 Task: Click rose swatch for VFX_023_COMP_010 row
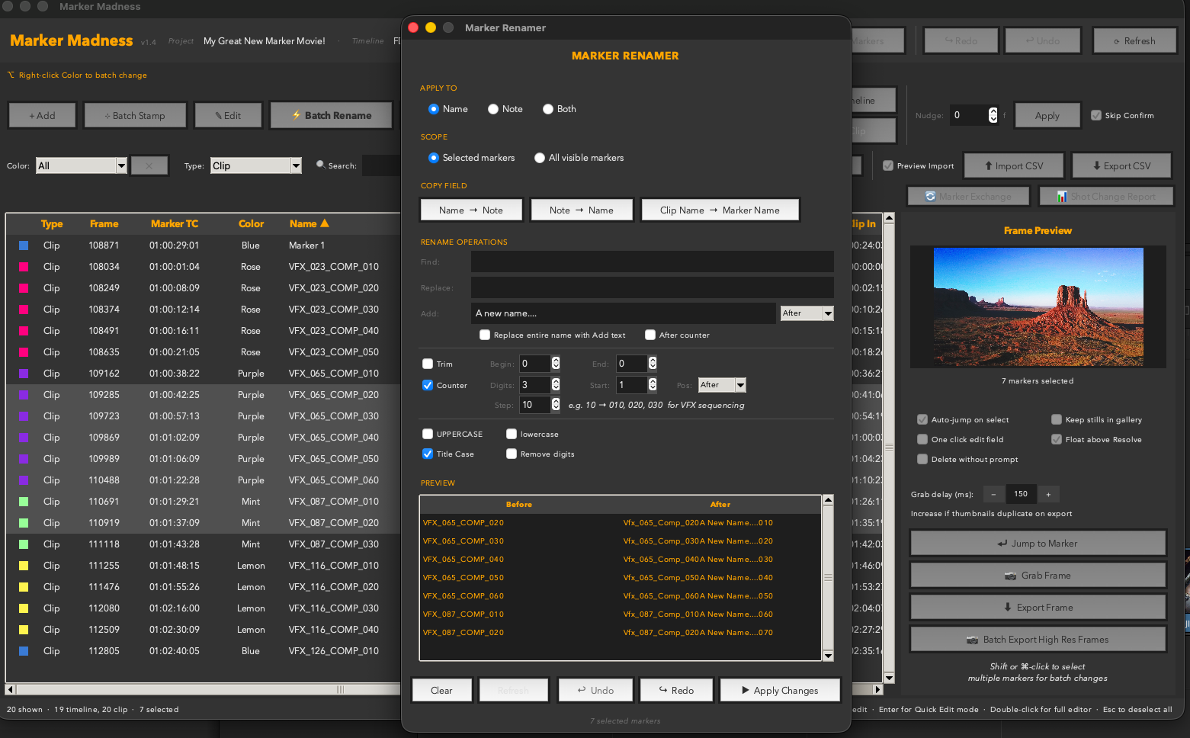coord(24,267)
